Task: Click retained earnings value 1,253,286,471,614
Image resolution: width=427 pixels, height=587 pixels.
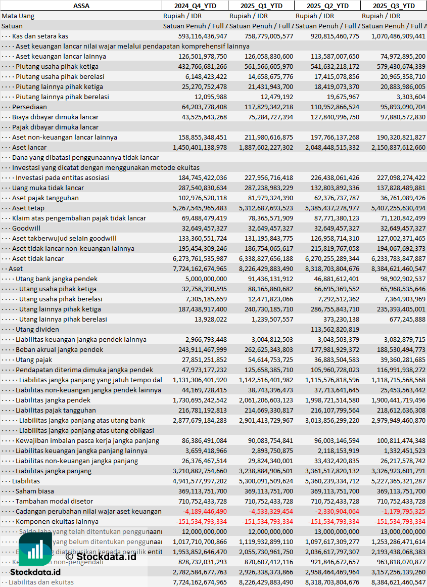Action: 398,541
